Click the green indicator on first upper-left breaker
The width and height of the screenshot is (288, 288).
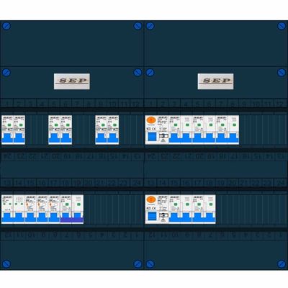[9, 125]
